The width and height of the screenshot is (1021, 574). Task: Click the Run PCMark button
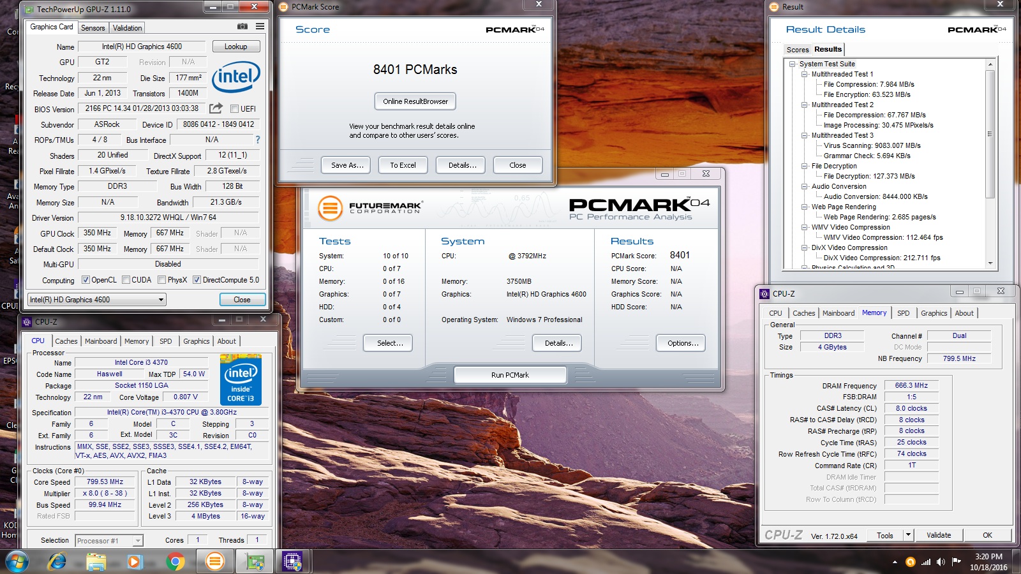pyautogui.click(x=510, y=375)
